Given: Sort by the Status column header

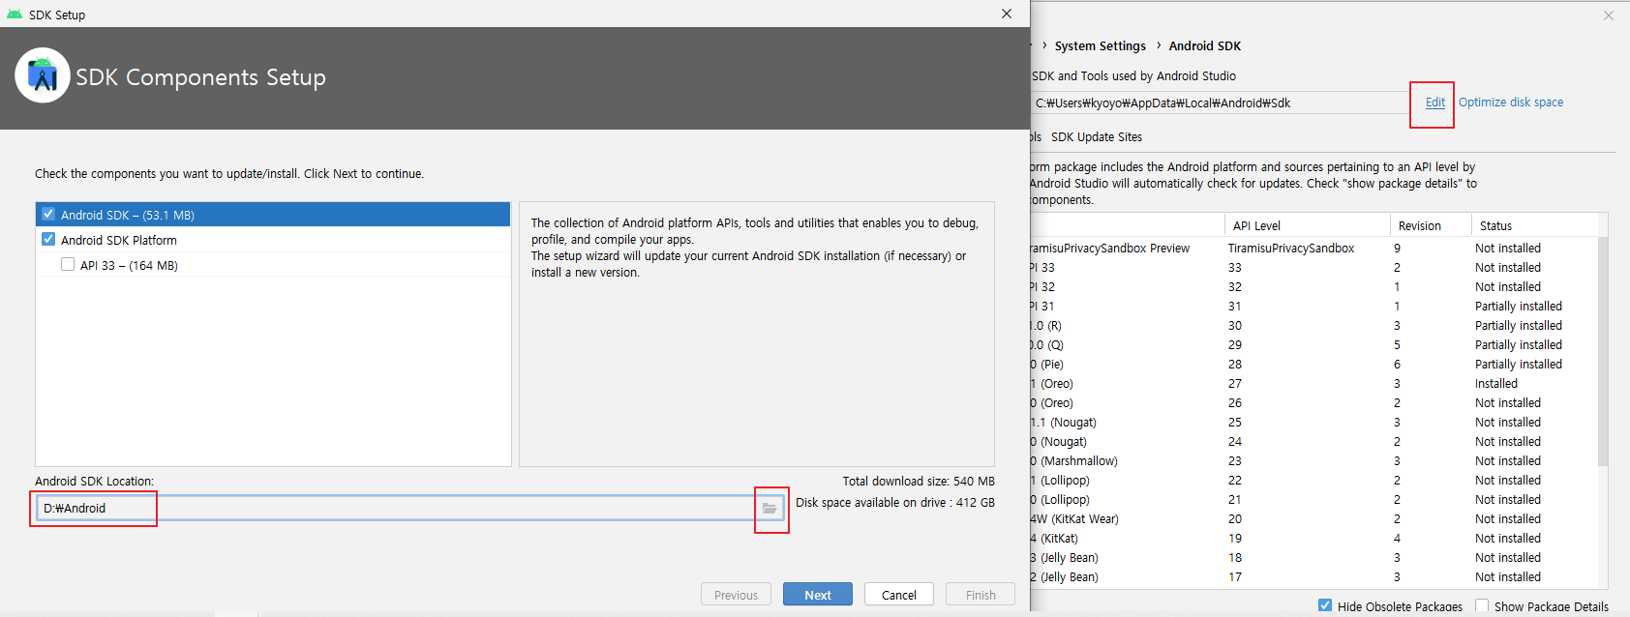Looking at the screenshot, I should point(1534,225).
